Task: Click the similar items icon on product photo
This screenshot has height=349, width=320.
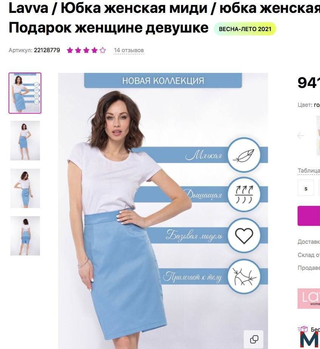Action: [254, 339]
